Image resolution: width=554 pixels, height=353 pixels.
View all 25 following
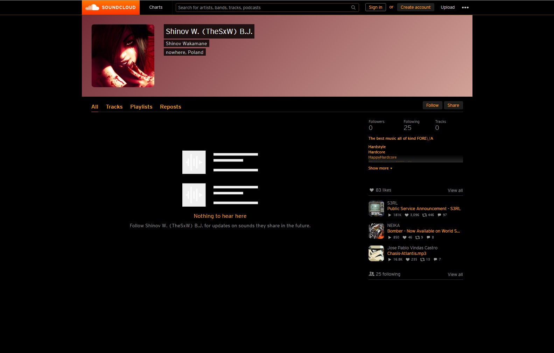point(455,275)
